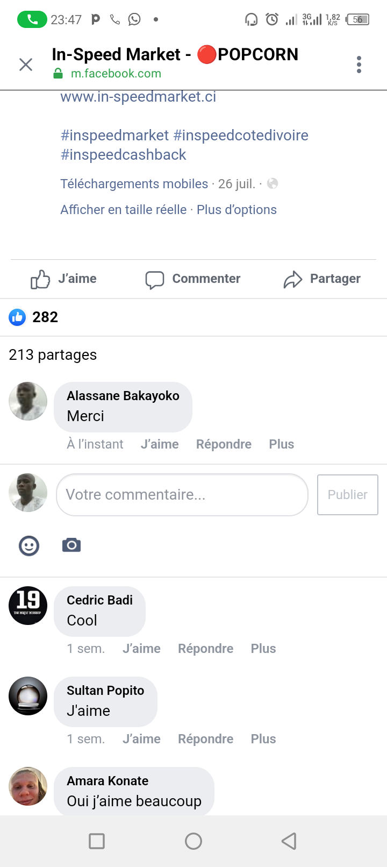The image size is (387, 867).
Task: Reply to Sultan Popito's comment
Action: coord(205,739)
